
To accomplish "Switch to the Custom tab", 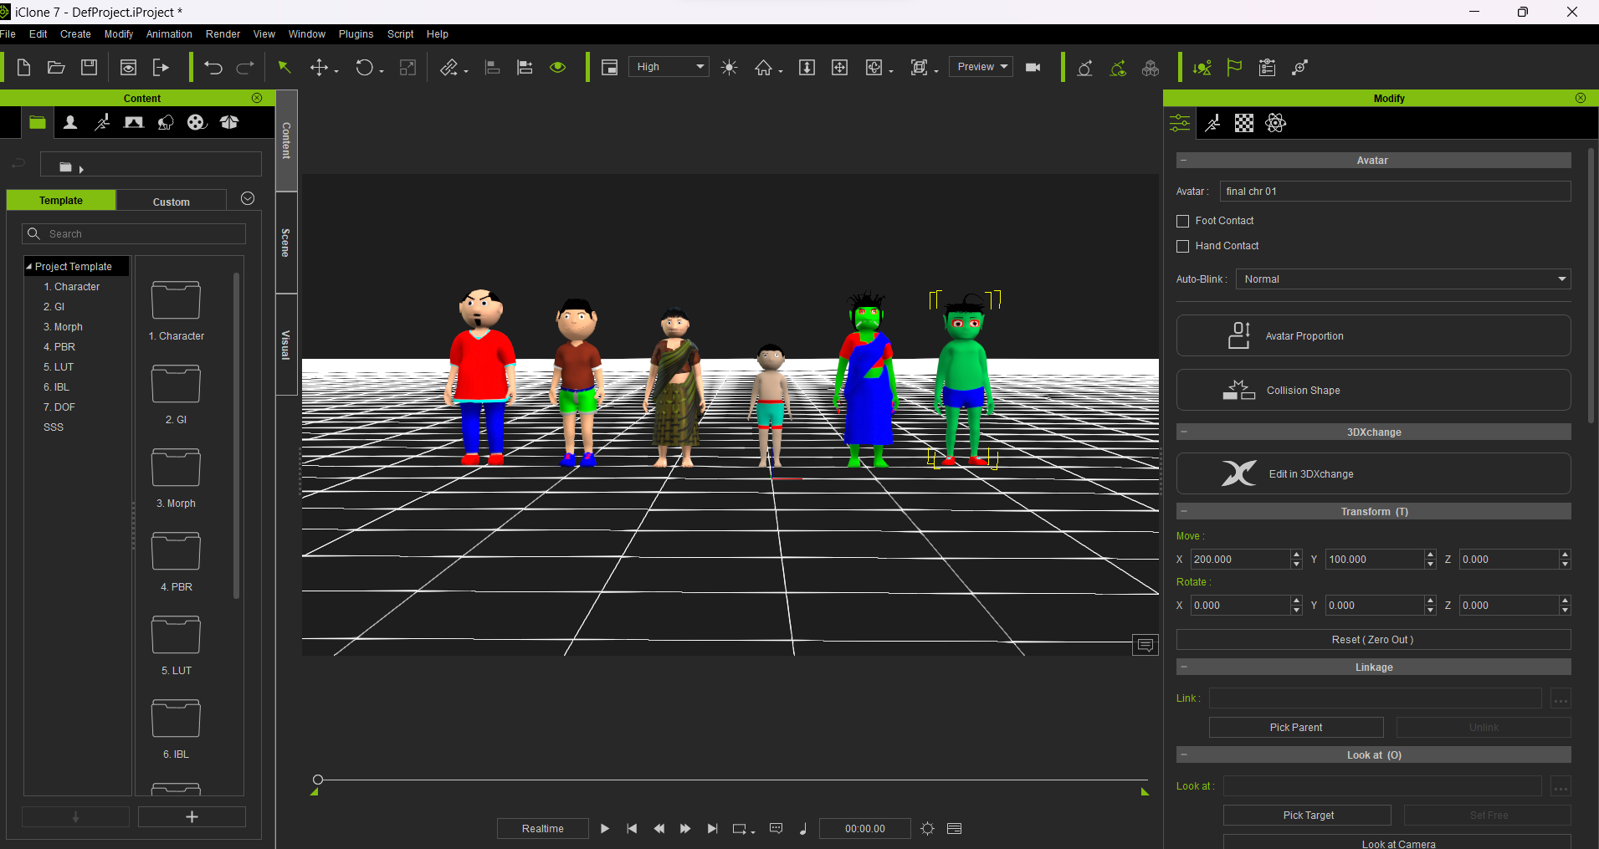I will 172,202.
